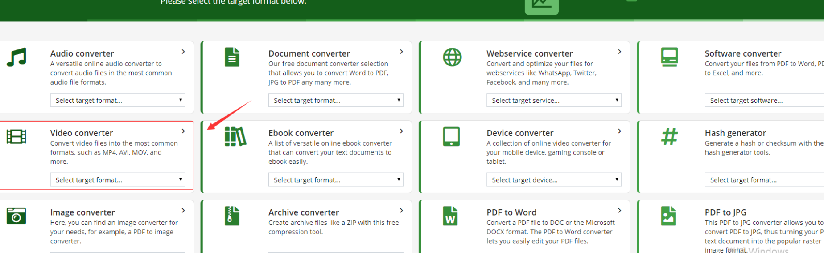Click the PDF to JPG image file icon
The width and height of the screenshot is (824, 253).
pos(668,216)
